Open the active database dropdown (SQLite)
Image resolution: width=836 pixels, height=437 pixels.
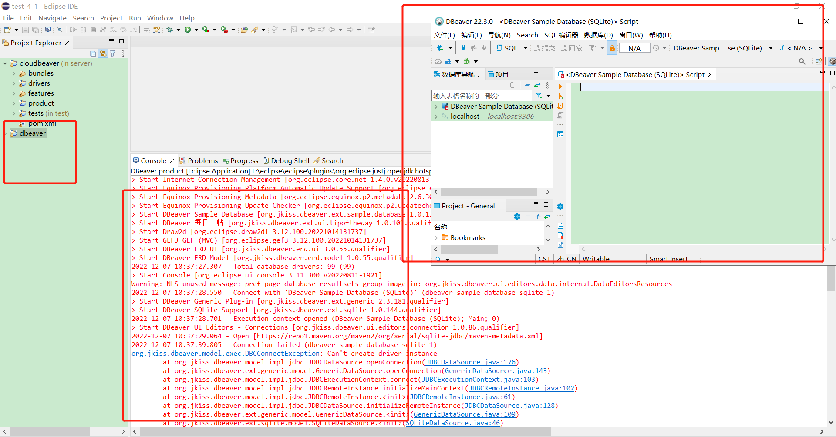tap(772, 48)
